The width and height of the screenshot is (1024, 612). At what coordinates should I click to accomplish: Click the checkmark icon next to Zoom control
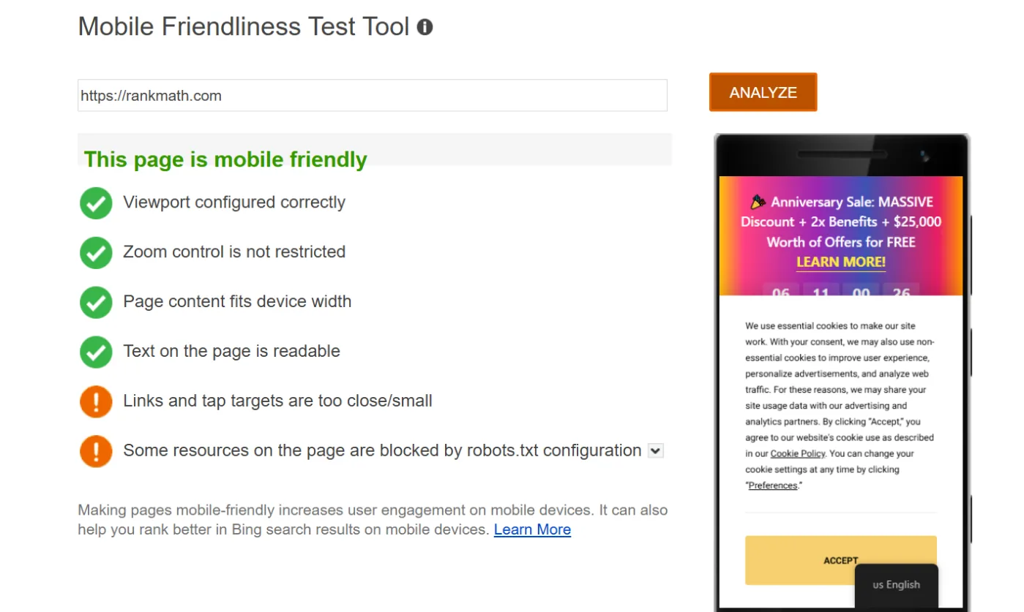(x=95, y=252)
